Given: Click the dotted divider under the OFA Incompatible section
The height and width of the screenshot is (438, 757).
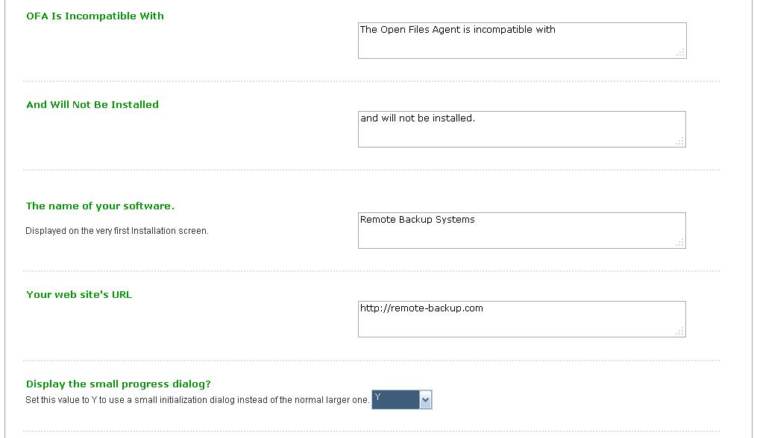Looking at the screenshot, I should pos(371,81).
